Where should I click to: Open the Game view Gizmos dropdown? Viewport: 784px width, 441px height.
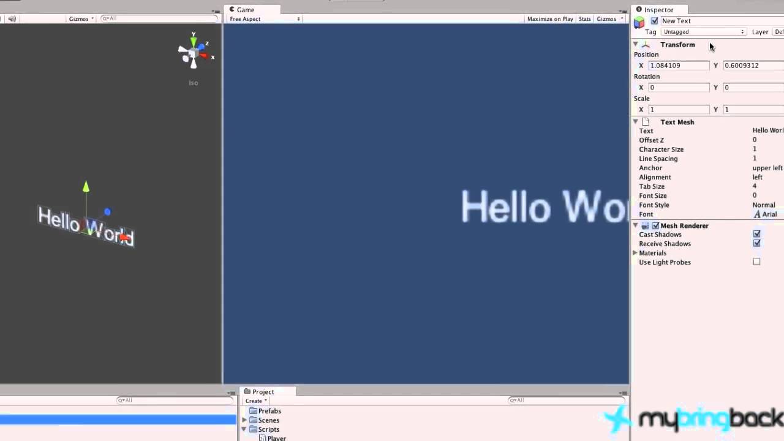tap(609, 19)
